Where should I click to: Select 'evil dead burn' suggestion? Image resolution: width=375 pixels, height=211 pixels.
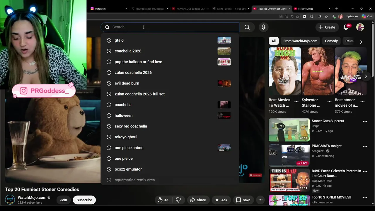click(x=170, y=83)
